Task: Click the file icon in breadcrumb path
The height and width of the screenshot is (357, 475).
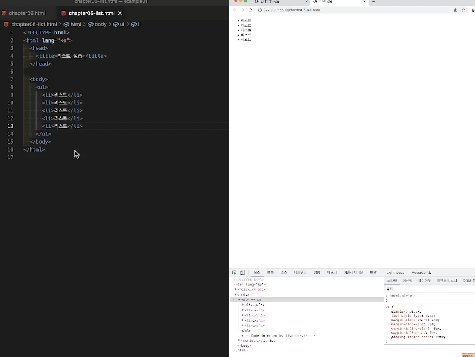Action: (x=6, y=24)
